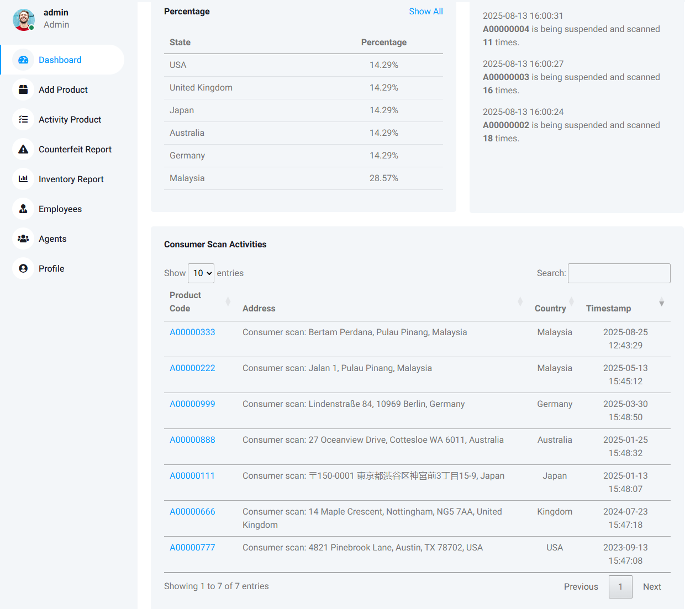Focus the Search input field
Viewport: 685px width, 609px height.
coord(619,273)
